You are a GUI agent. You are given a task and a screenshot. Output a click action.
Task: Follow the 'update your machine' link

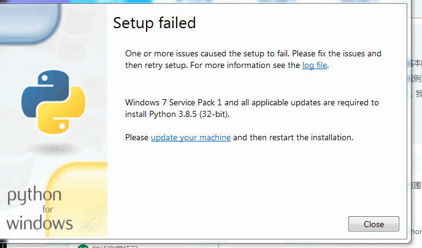191,138
